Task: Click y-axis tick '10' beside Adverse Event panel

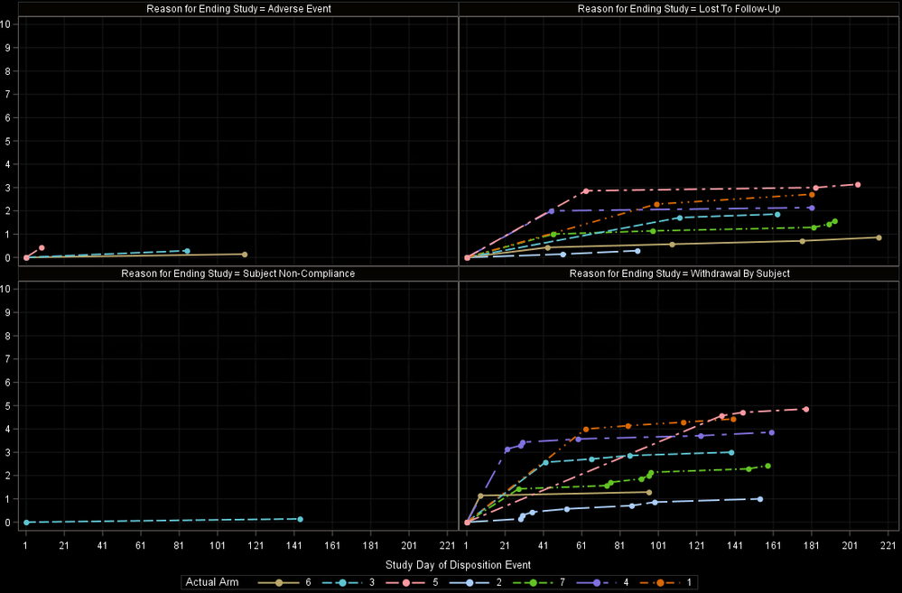Action: (x=5, y=24)
